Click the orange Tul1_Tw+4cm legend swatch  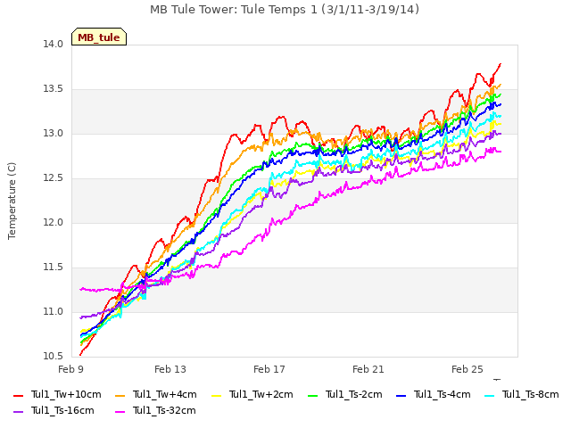point(120,395)
